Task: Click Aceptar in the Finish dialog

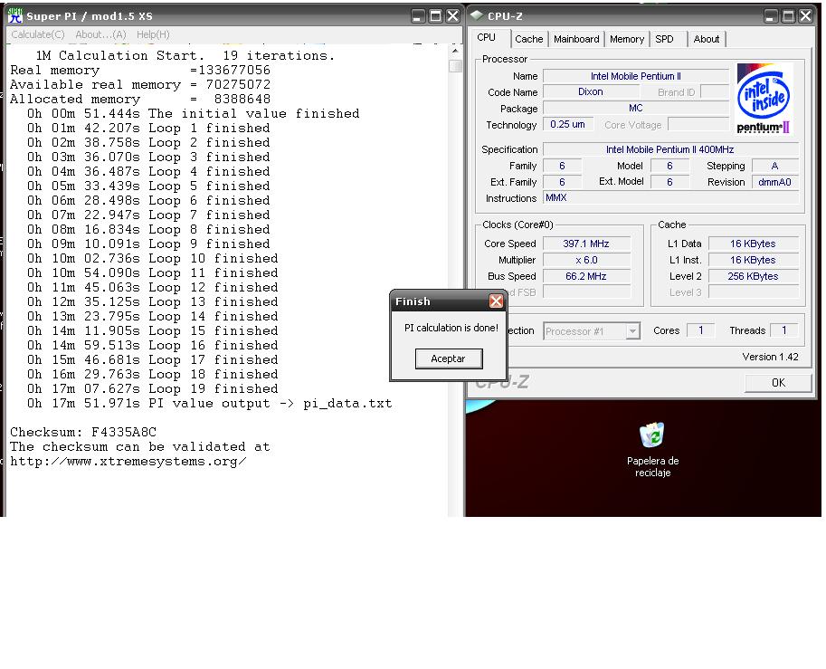Action: [x=449, y=358]
